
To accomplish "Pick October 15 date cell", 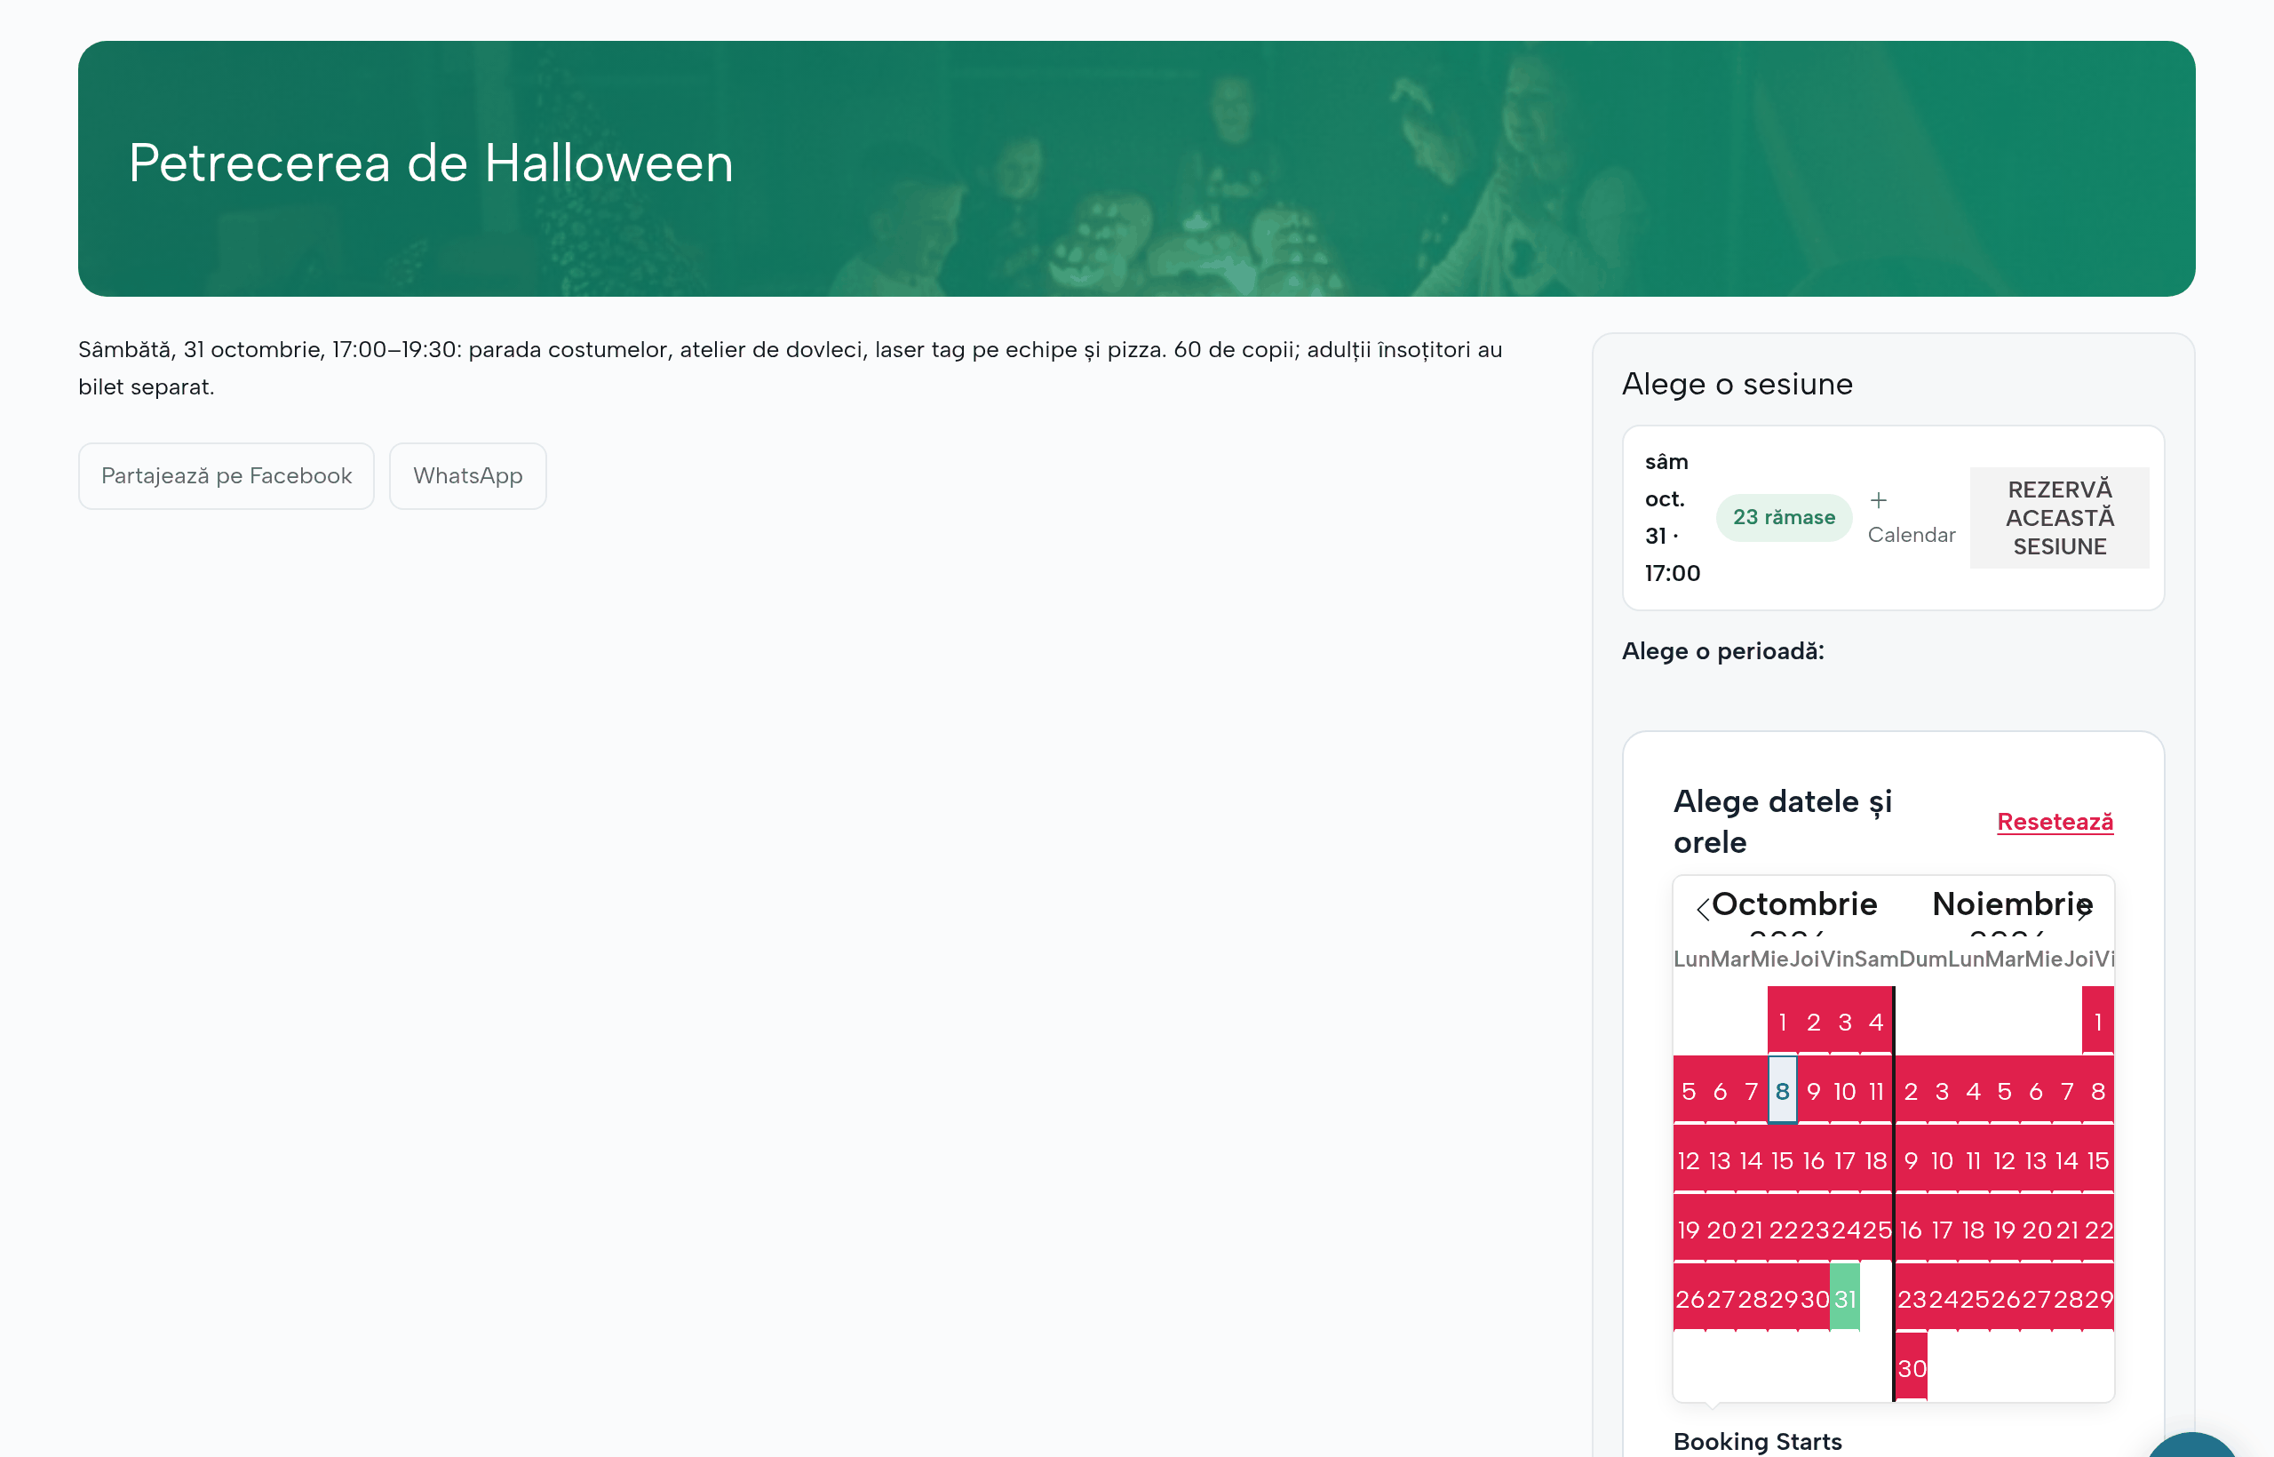I will [x=1782, y=1160].
